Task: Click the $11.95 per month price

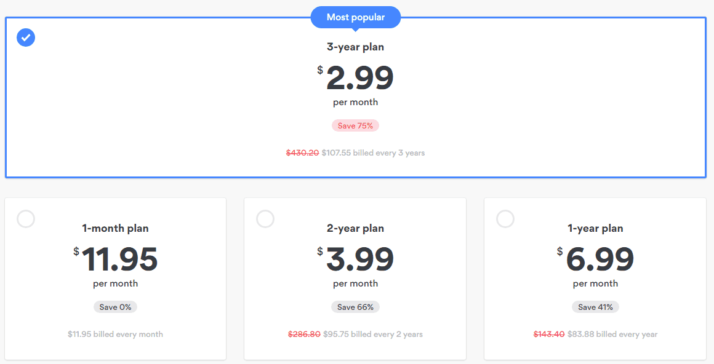Action: tap(119, 259)
